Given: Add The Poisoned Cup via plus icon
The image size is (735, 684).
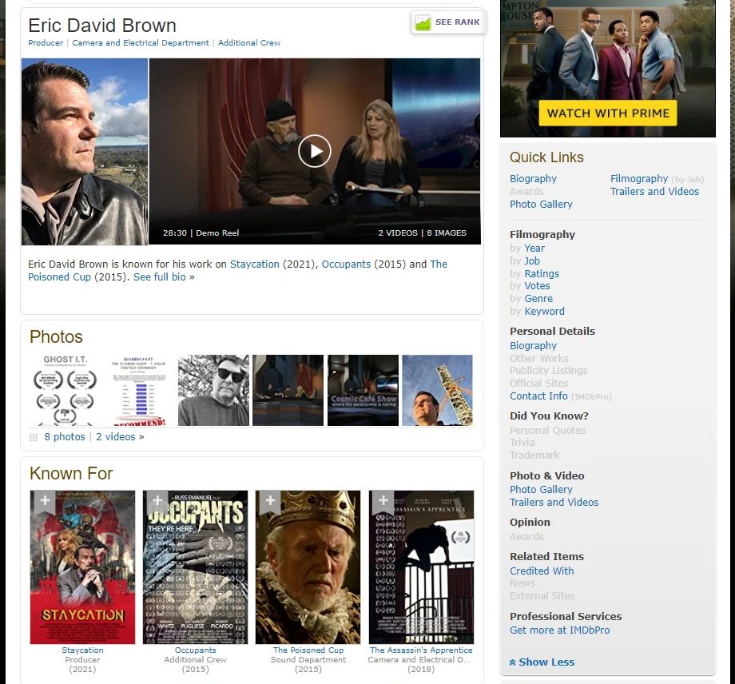Looking at the screenshot, I should [x=271, y=500].
